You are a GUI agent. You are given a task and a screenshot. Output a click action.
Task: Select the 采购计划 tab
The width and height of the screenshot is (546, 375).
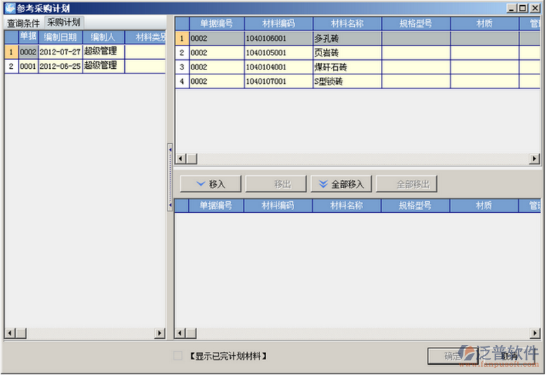pos(63,22)
